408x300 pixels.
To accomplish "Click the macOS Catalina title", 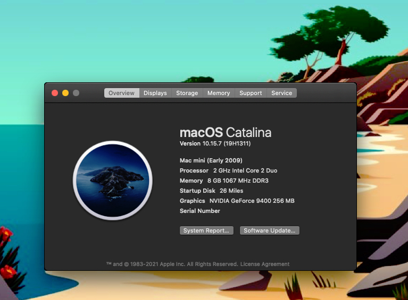I will point(226,132).
